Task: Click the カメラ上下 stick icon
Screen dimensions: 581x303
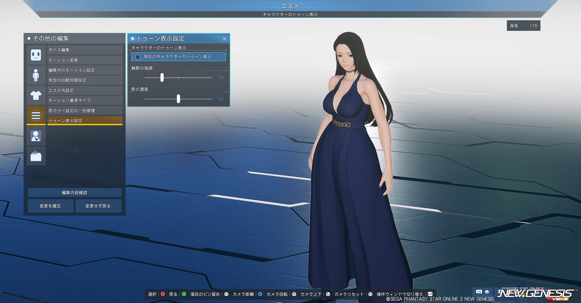Action: pos(328,294)
